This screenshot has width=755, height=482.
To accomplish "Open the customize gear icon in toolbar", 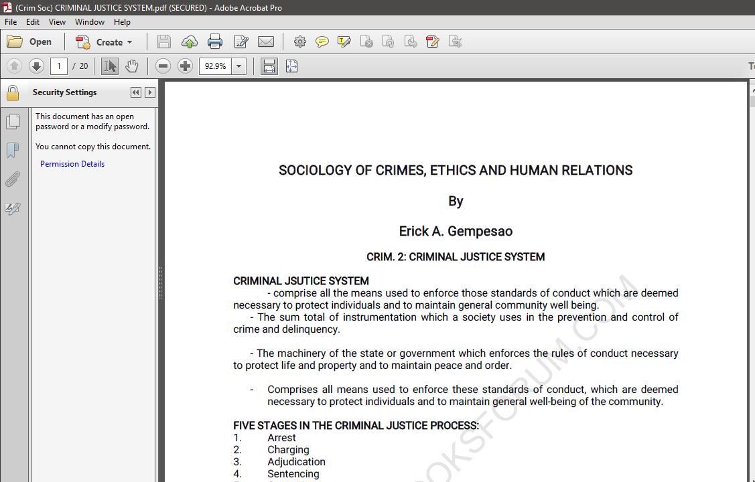I will [300, 42].
